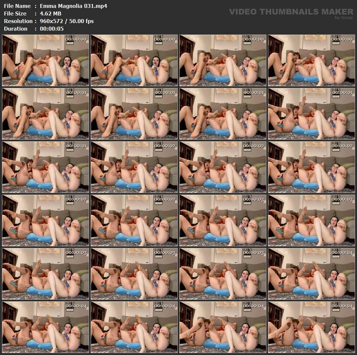The height and width of the screenshot is (355, 357).
Task: Select the first thumbnail stamped 00:00:02
Action: (134, 167)
